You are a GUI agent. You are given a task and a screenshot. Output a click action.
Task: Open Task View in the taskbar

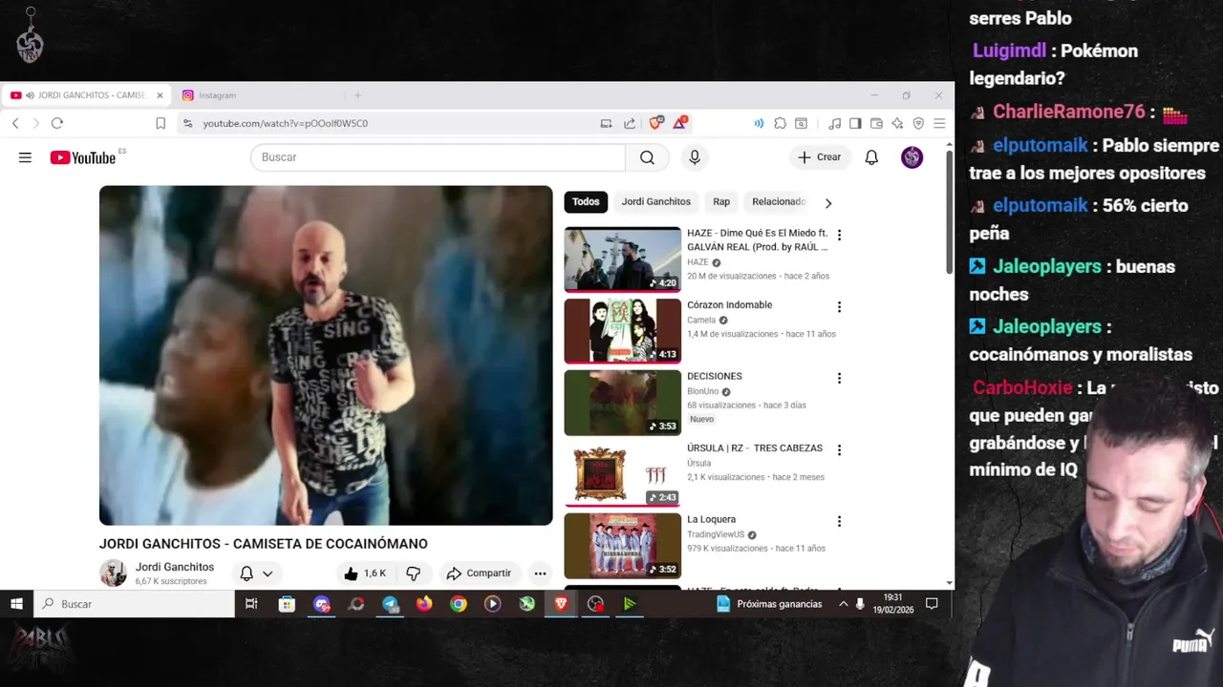(251, 604)
